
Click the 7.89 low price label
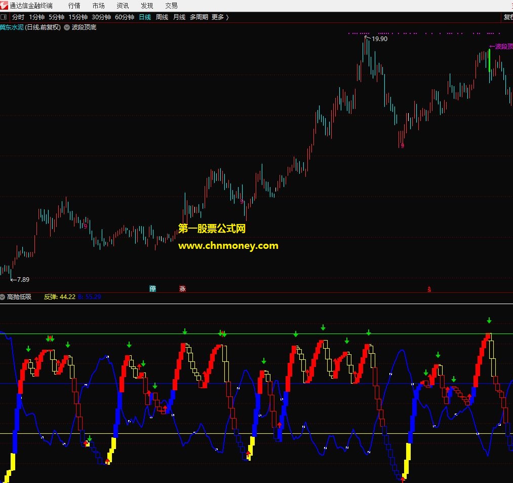pyautogui.click(x=23, y=280)
